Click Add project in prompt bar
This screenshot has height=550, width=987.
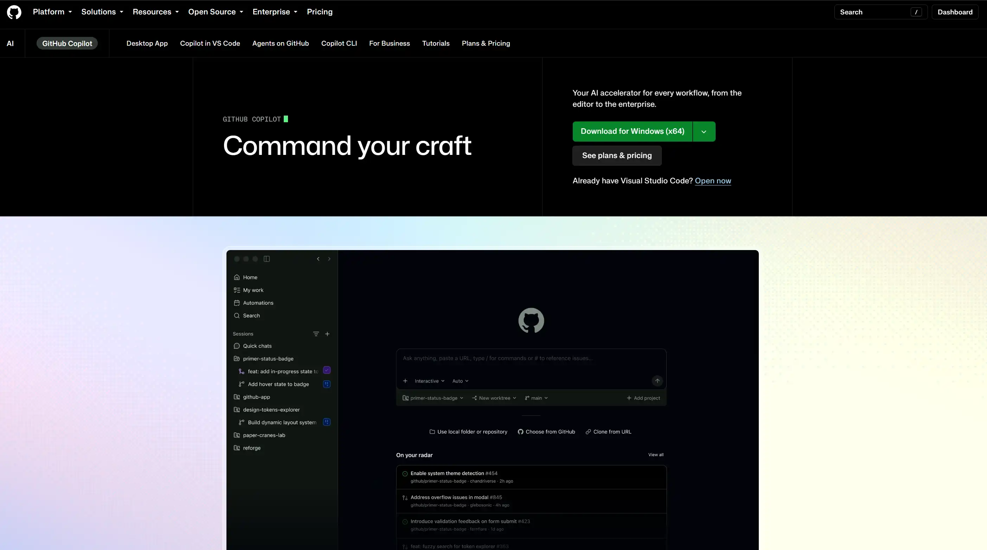point(643,398)
